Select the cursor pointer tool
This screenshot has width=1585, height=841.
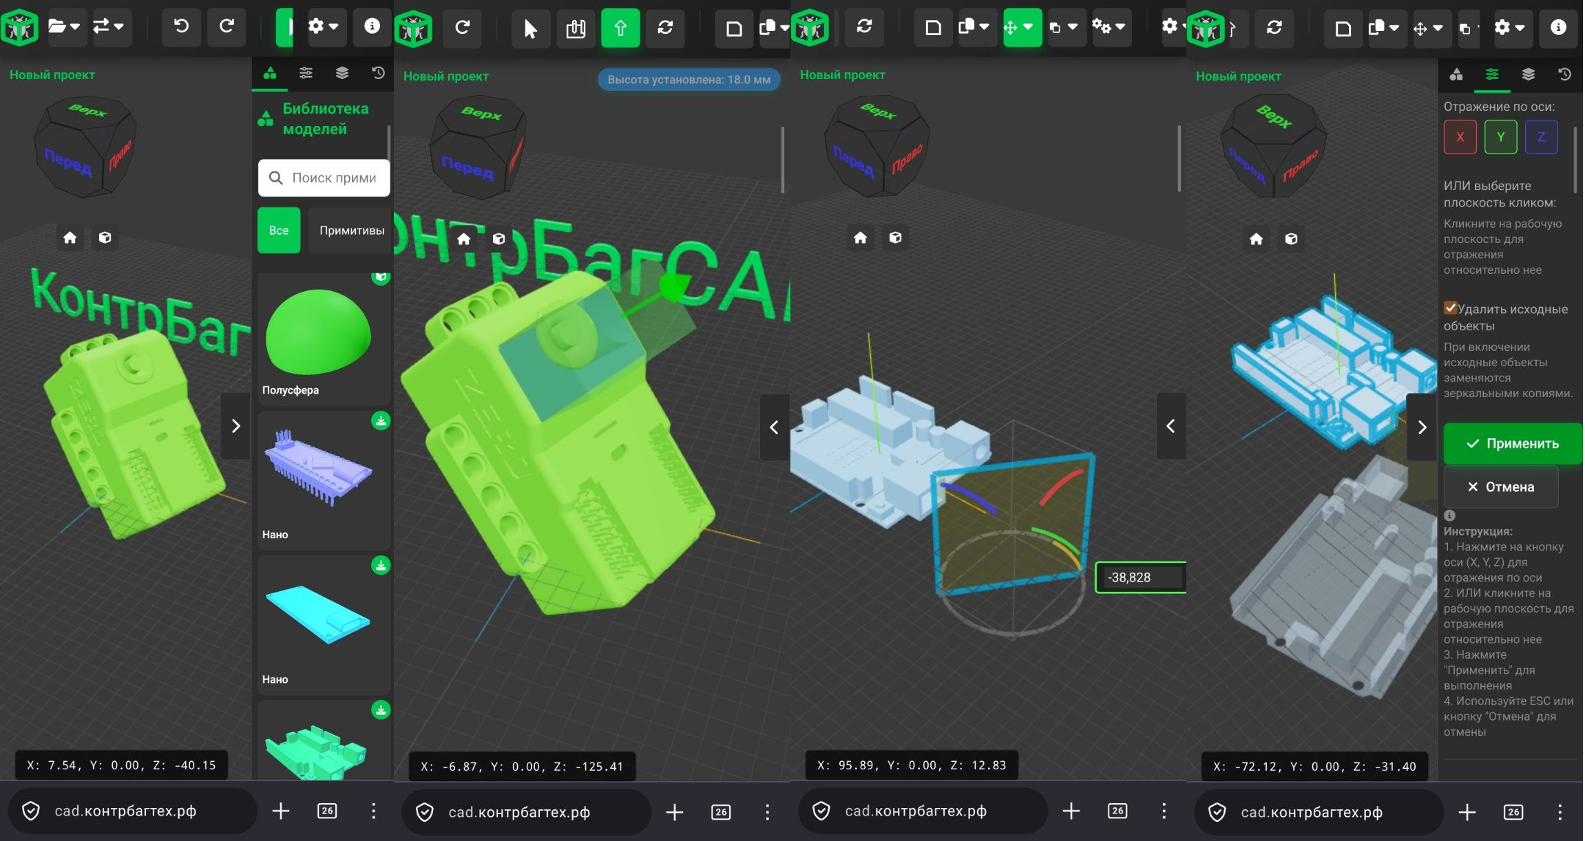(529, 29)
